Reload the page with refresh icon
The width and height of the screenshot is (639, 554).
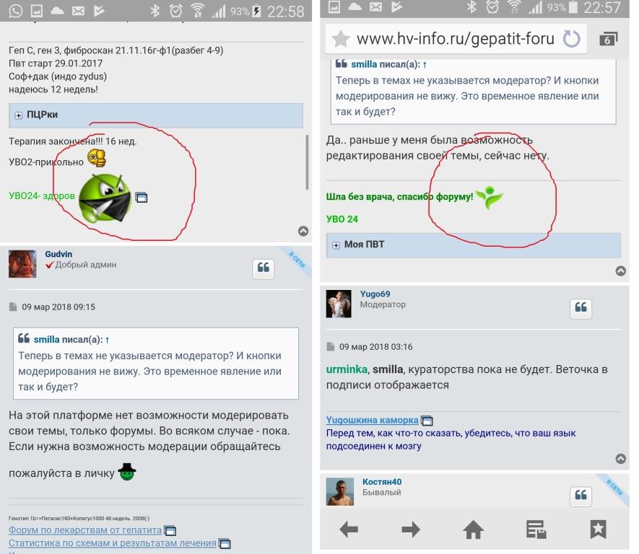click(571, 38)
